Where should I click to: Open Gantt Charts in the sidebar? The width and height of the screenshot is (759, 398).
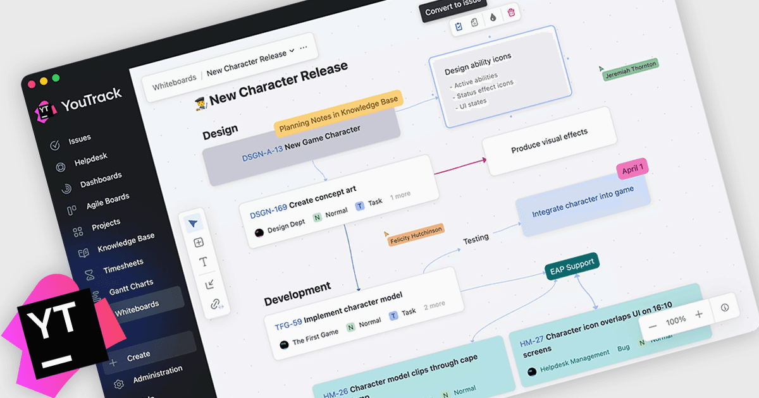pyautogui.click(x=123, y=288)
